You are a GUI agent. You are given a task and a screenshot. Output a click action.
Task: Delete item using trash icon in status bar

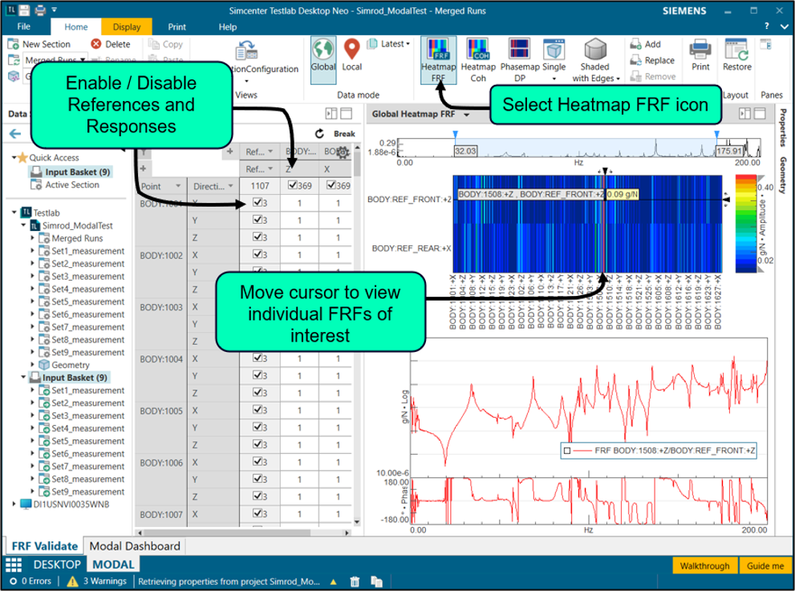(x=355, y=581)
